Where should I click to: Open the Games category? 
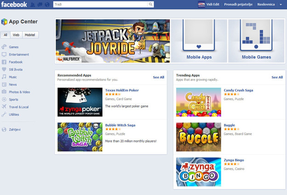pyautogui.click(x=14, y=47)
